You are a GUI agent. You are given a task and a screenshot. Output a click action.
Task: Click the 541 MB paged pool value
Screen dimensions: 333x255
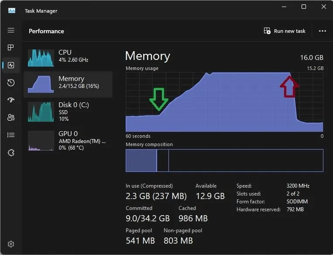click(x=140, y=241)
